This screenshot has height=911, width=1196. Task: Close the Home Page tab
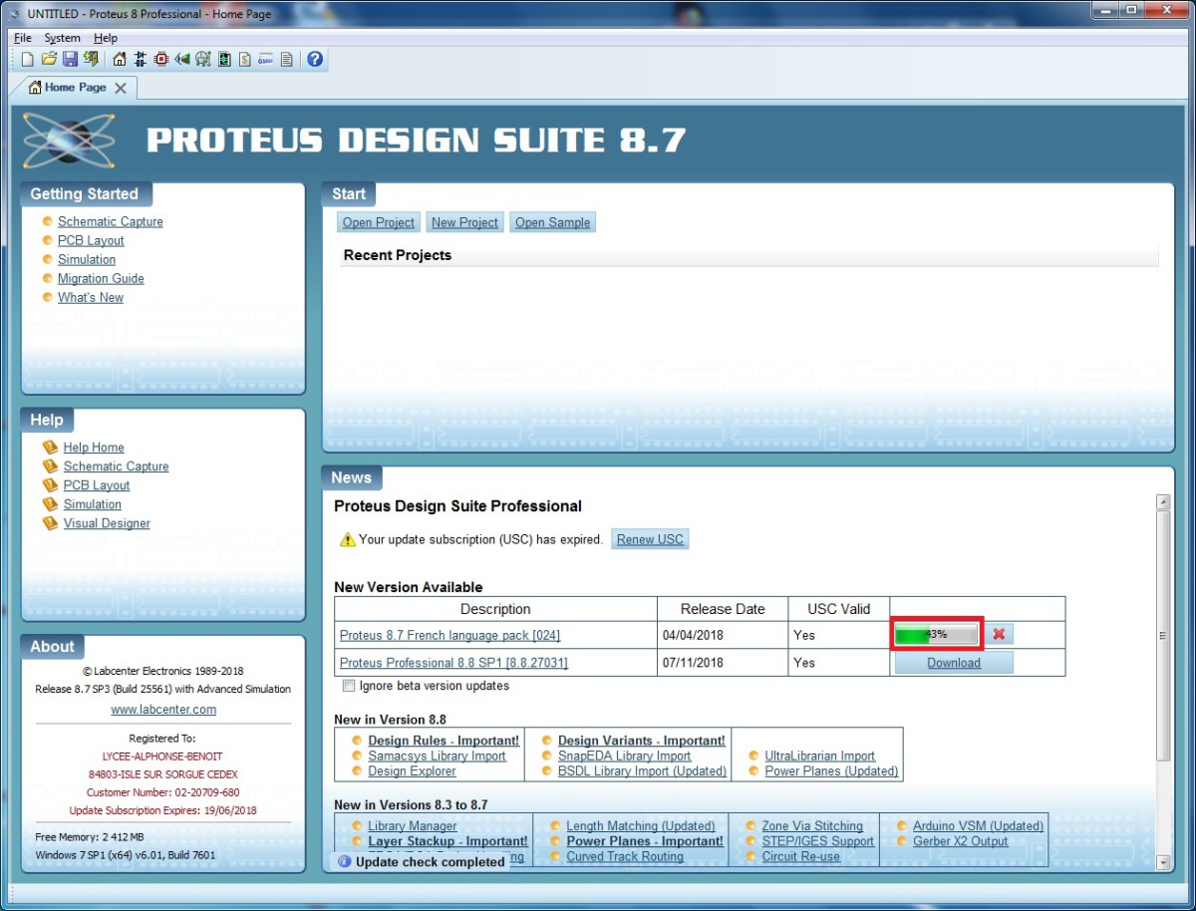pos(121,88)
